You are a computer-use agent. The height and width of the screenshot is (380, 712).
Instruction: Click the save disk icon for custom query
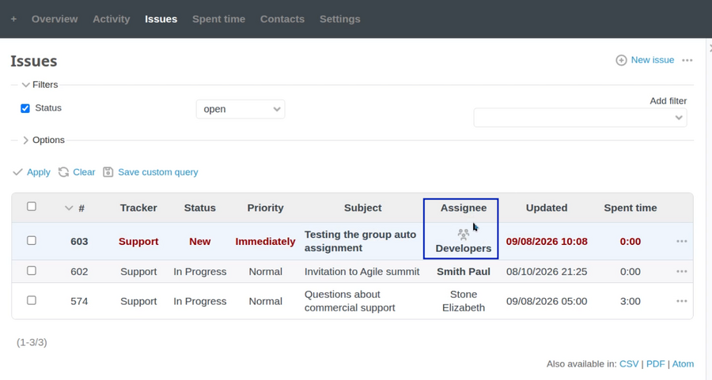(108, 172)
